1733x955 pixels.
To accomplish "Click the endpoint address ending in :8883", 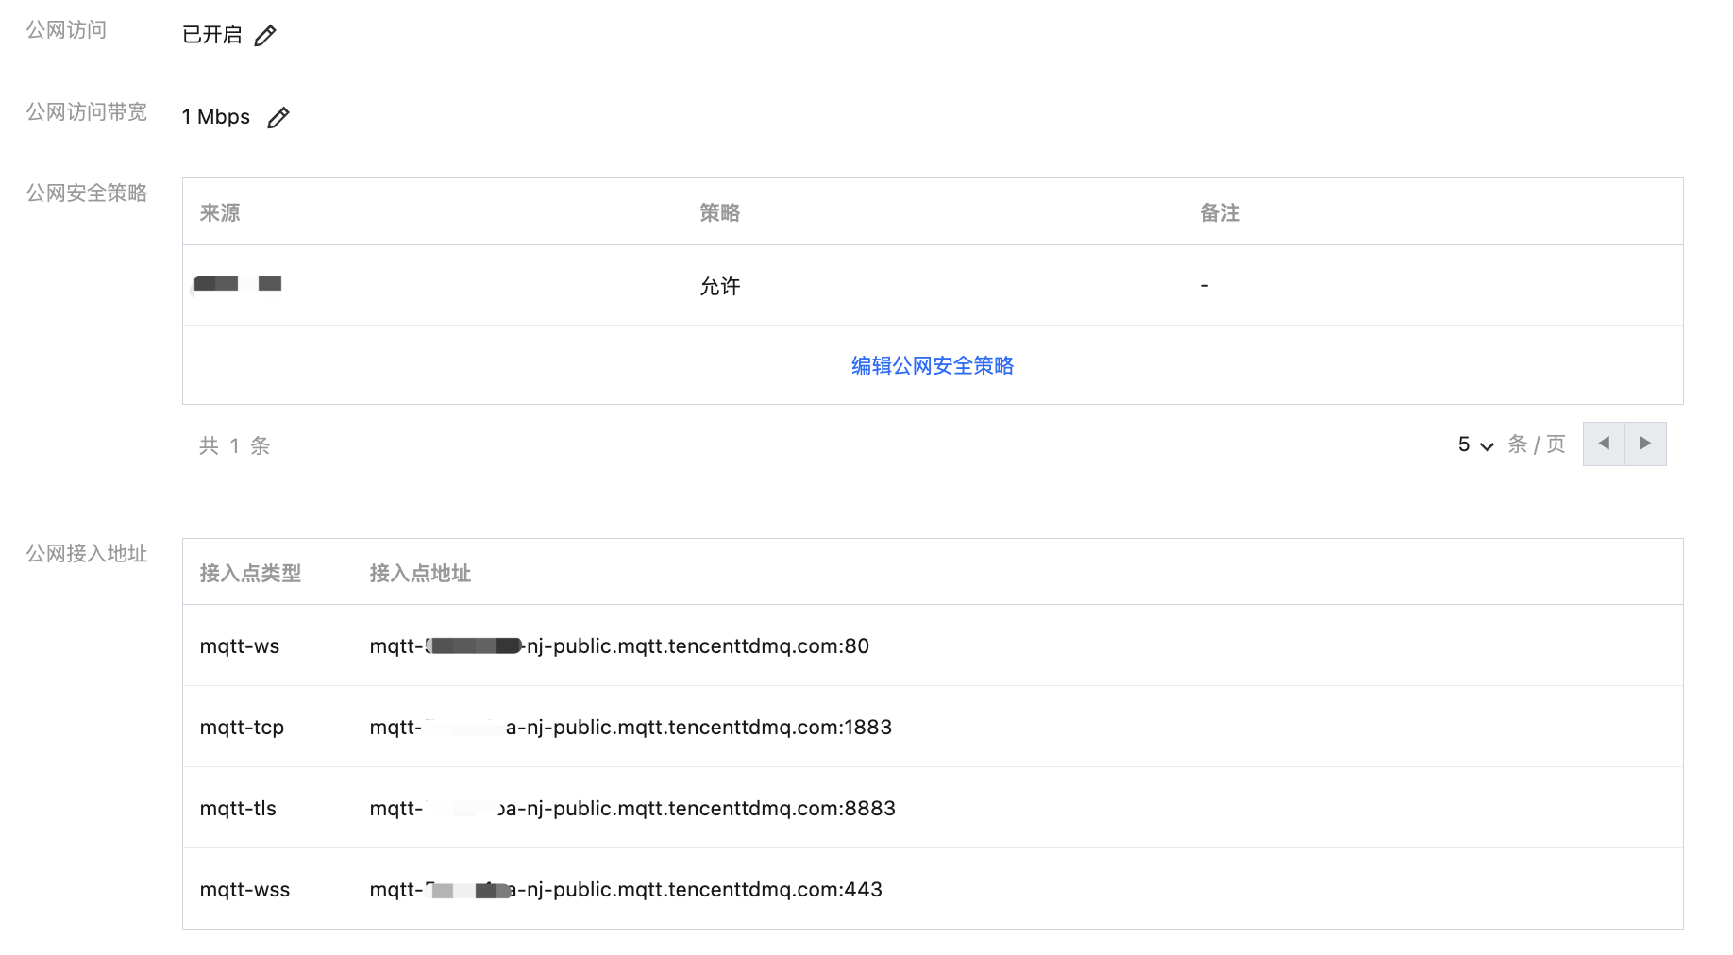I will pos(632,809).
